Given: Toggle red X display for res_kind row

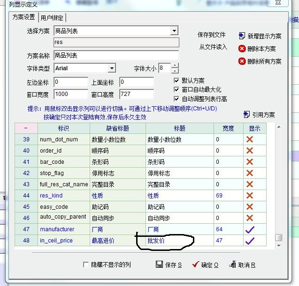Looking at the screenshot, I should (250, 196).
